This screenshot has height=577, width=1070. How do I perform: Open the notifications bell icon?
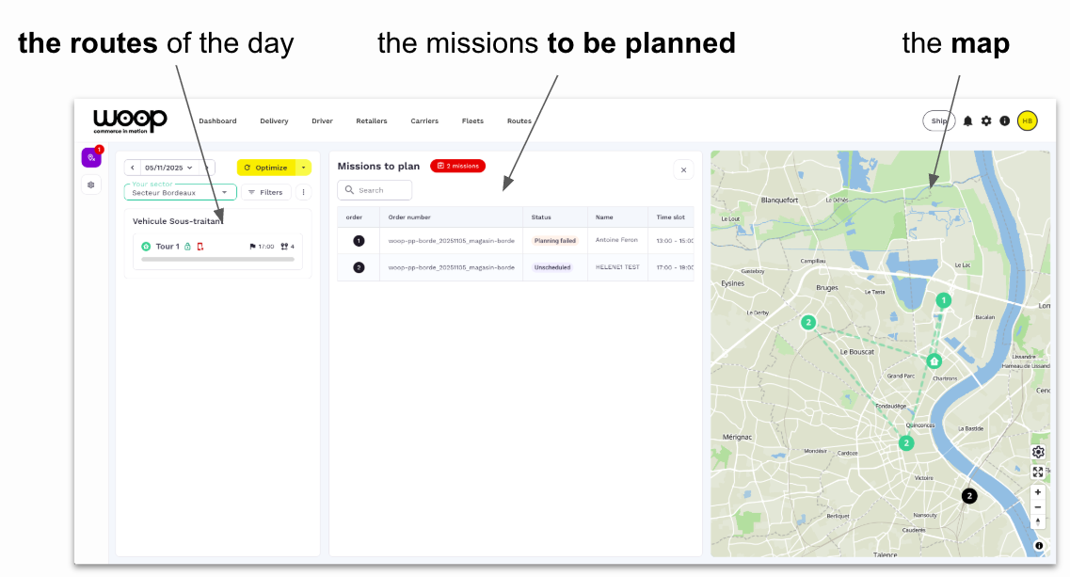click(967, 121)
